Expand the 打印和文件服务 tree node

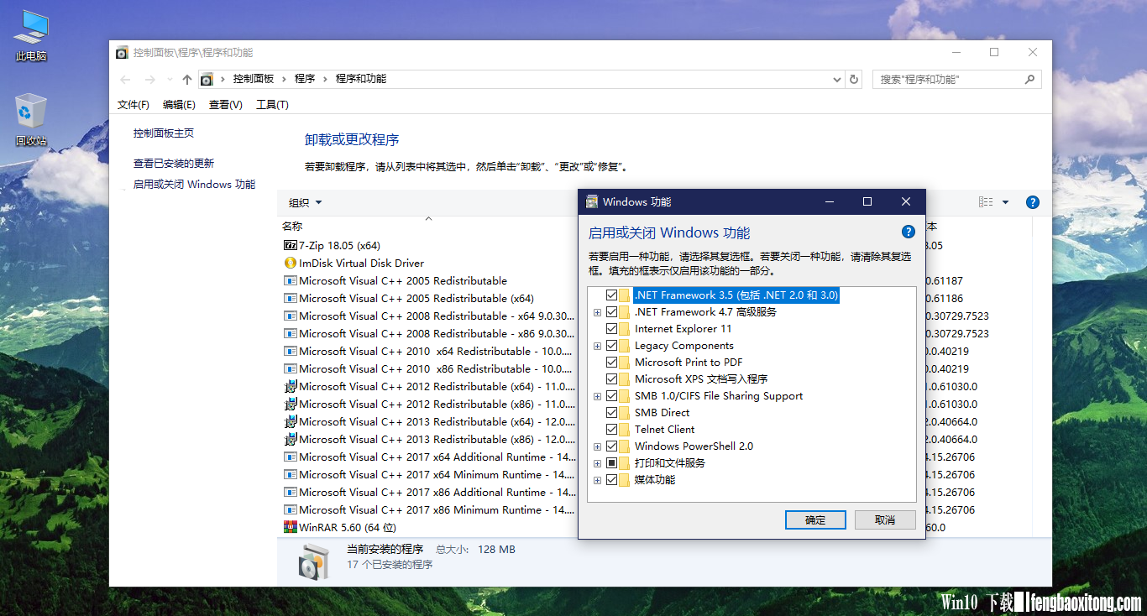[x=598, y=463]
